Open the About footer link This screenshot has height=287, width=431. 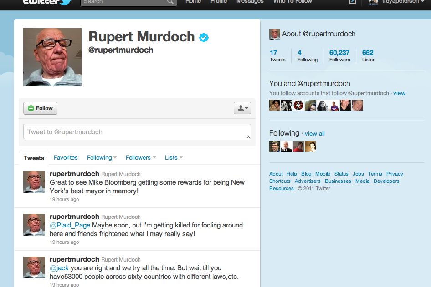[x=276, y=174]
